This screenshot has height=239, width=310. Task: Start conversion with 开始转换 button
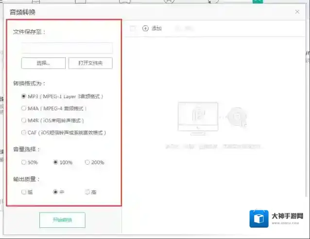62,220
